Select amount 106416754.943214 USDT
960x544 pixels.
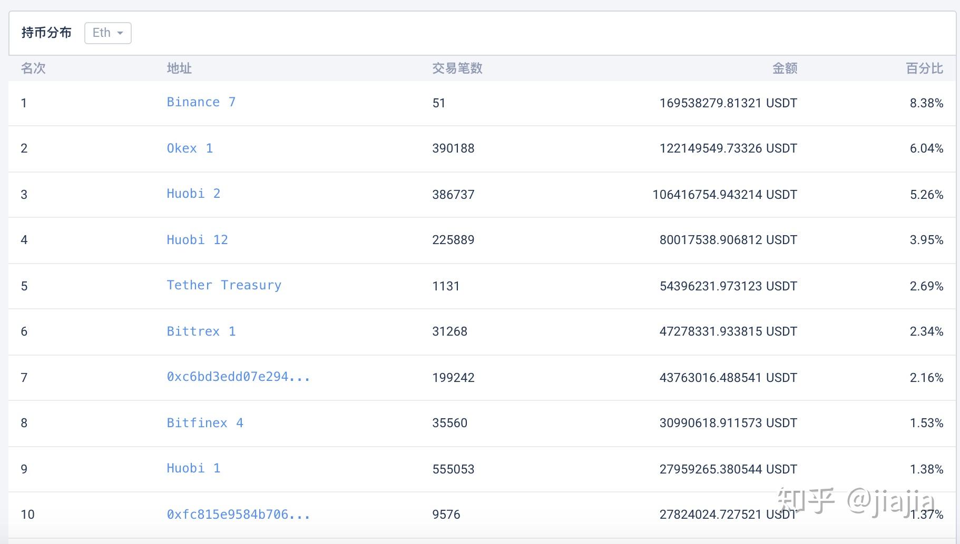(x=724, y=195)
